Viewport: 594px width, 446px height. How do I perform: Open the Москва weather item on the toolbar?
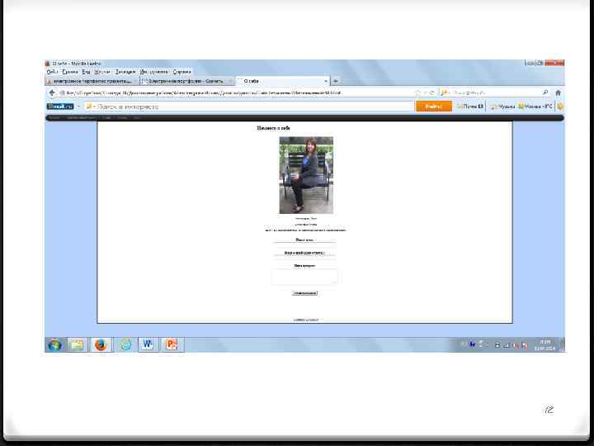click(x=535, y=107)
